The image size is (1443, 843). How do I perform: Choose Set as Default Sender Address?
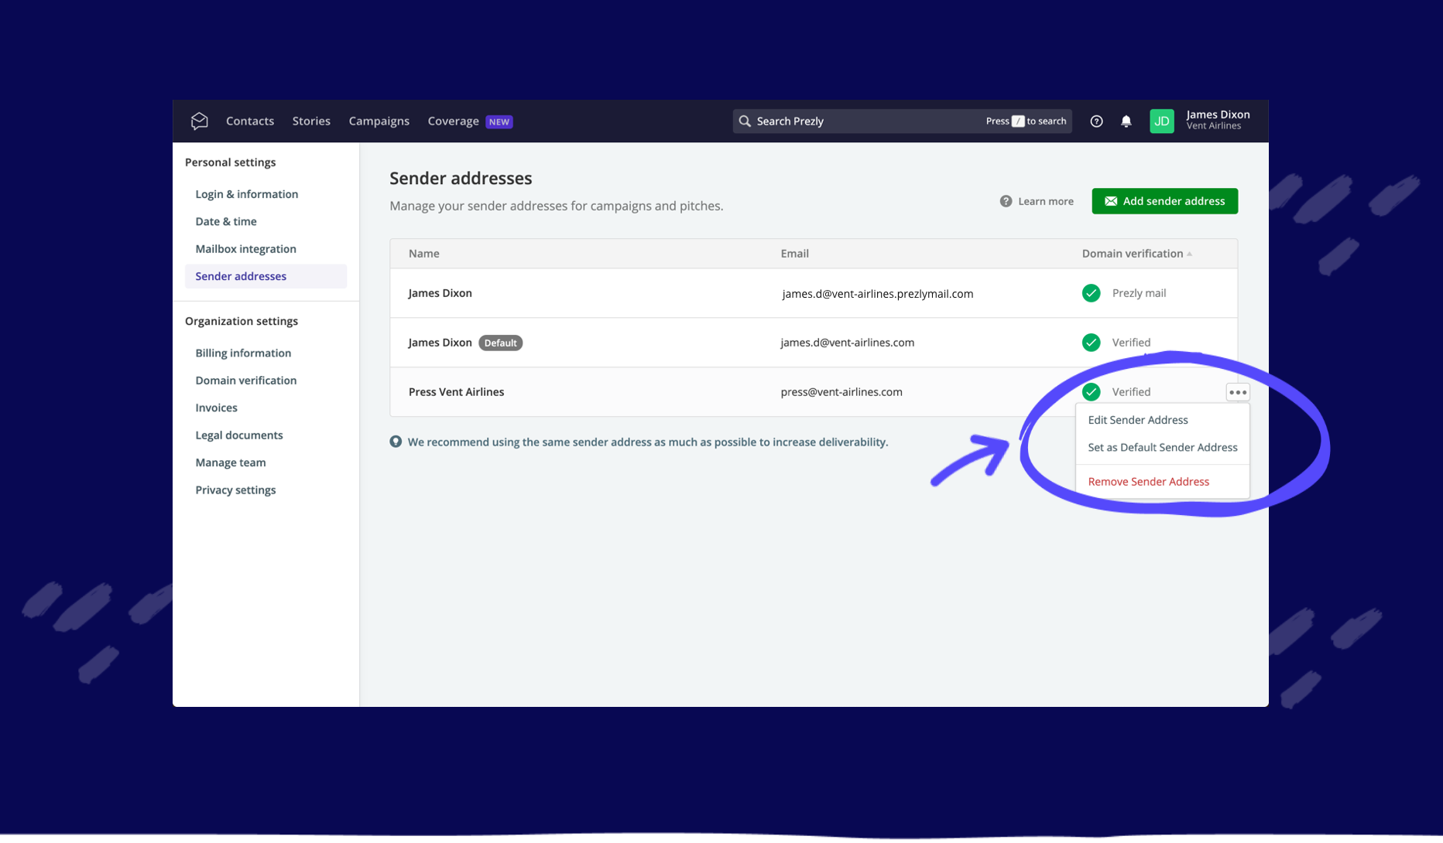pos(1162,448)
